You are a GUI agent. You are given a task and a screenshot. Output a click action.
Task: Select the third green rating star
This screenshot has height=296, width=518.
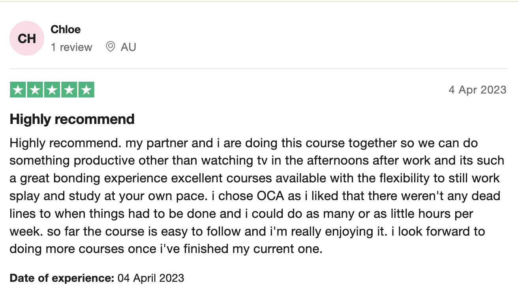[52, 90]
